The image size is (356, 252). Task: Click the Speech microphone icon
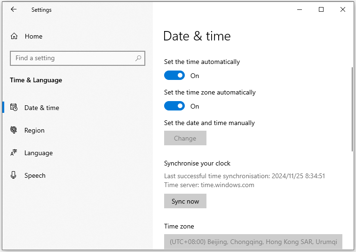click(x=13, y=175)
